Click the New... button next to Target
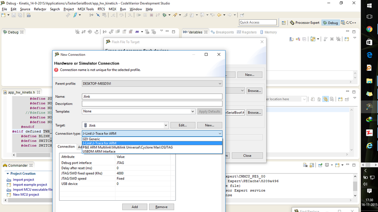 point(210,125)
